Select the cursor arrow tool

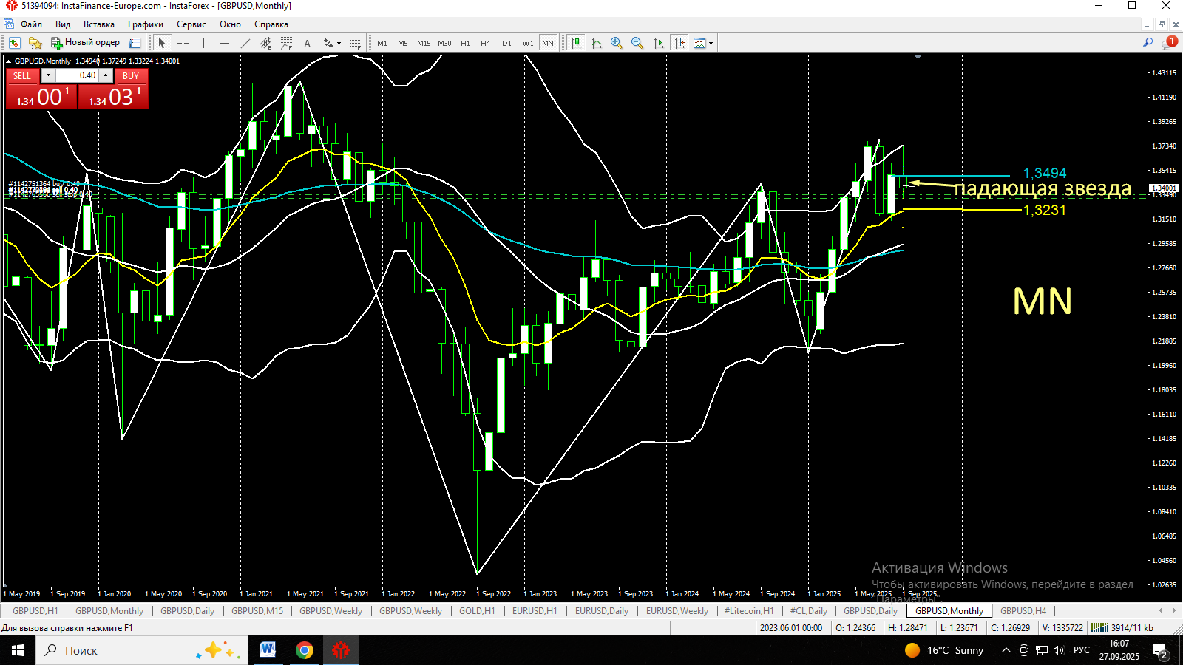pos(162,43)
